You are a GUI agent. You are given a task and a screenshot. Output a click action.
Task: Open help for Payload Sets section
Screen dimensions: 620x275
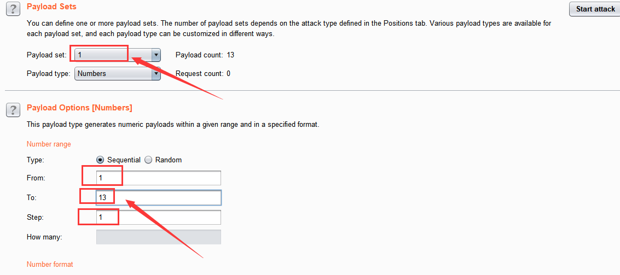tap(13, 8)
